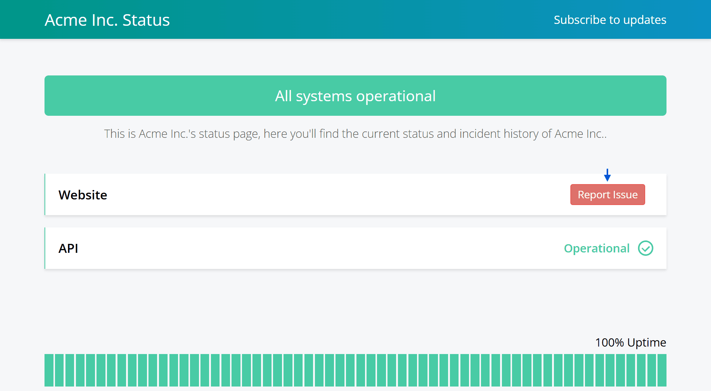
Task: Click the Acme Inc. Status header title
Action: tap(107, 19)
